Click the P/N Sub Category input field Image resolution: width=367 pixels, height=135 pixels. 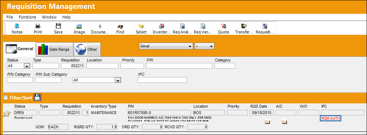click(x=48, y=80)
